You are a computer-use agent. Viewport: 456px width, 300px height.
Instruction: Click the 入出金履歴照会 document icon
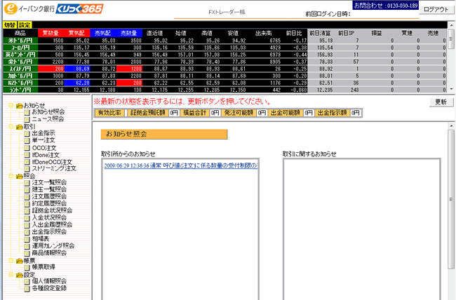point(27,225)
